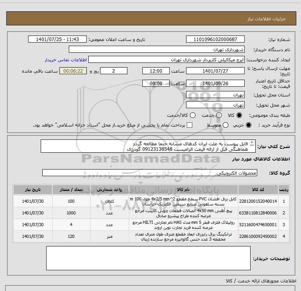This screenshot has height=291, width=301.
Task: Click the request creator name field
Action: 167,59
